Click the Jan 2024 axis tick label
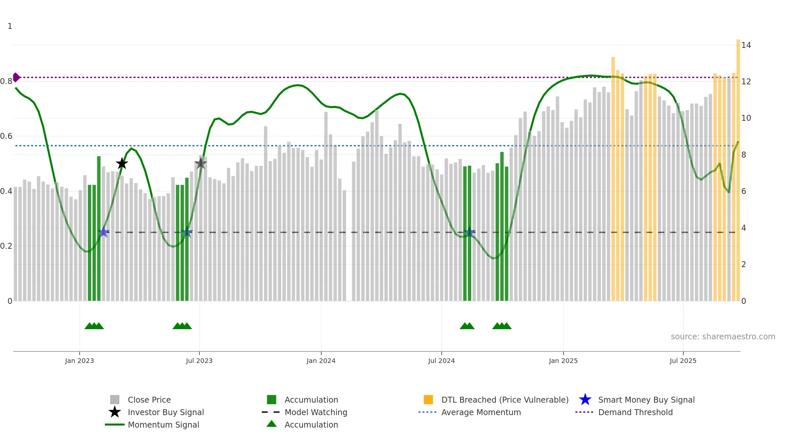 point(321,361)
